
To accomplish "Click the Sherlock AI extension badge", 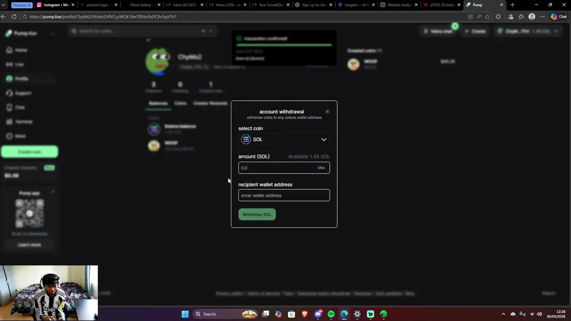I will (22, 5).
